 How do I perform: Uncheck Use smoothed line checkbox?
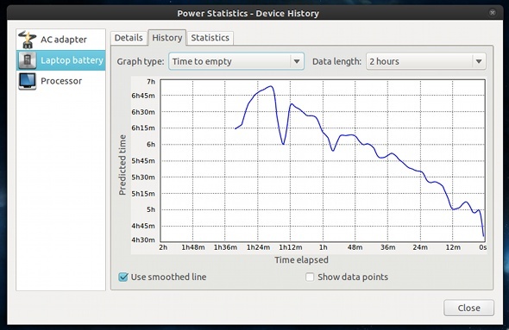click(123, 277)
